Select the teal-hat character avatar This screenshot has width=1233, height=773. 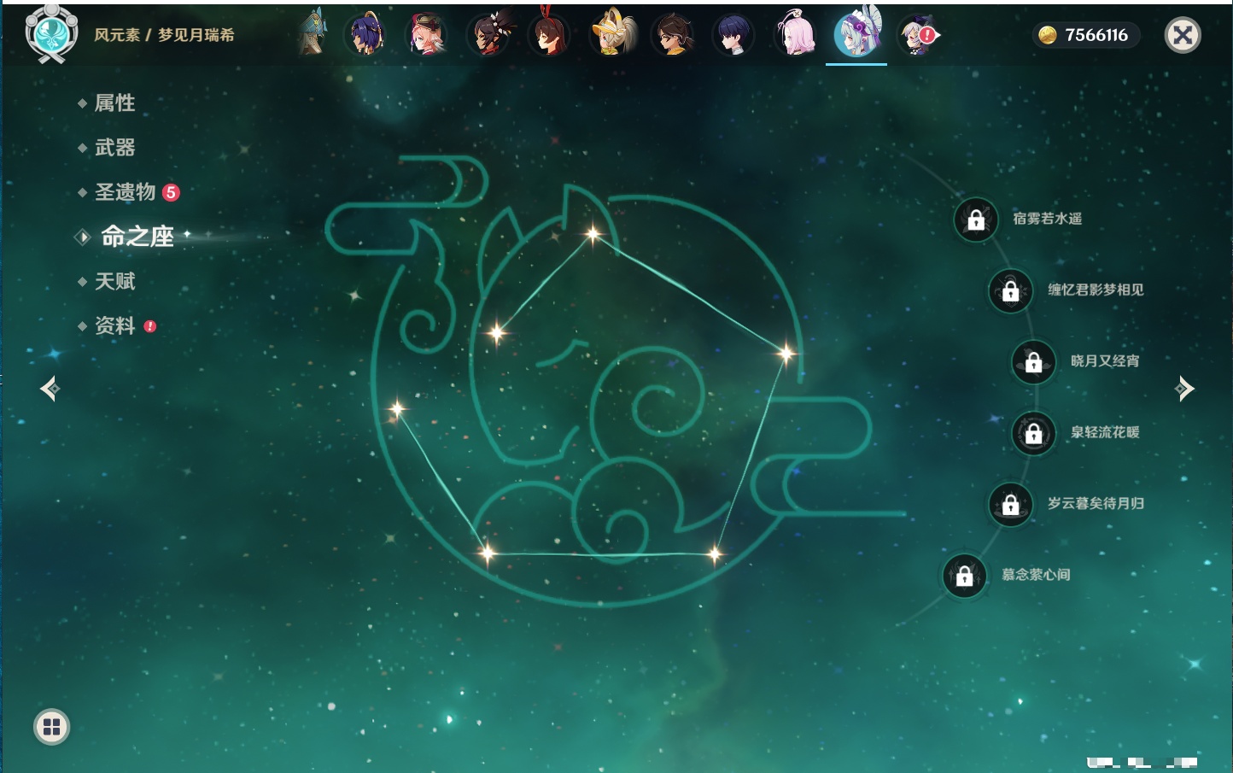pyautogui.click(x=313, y=33)
